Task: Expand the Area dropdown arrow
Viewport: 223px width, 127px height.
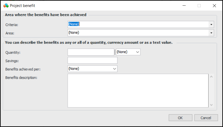Action: [211, 33]
